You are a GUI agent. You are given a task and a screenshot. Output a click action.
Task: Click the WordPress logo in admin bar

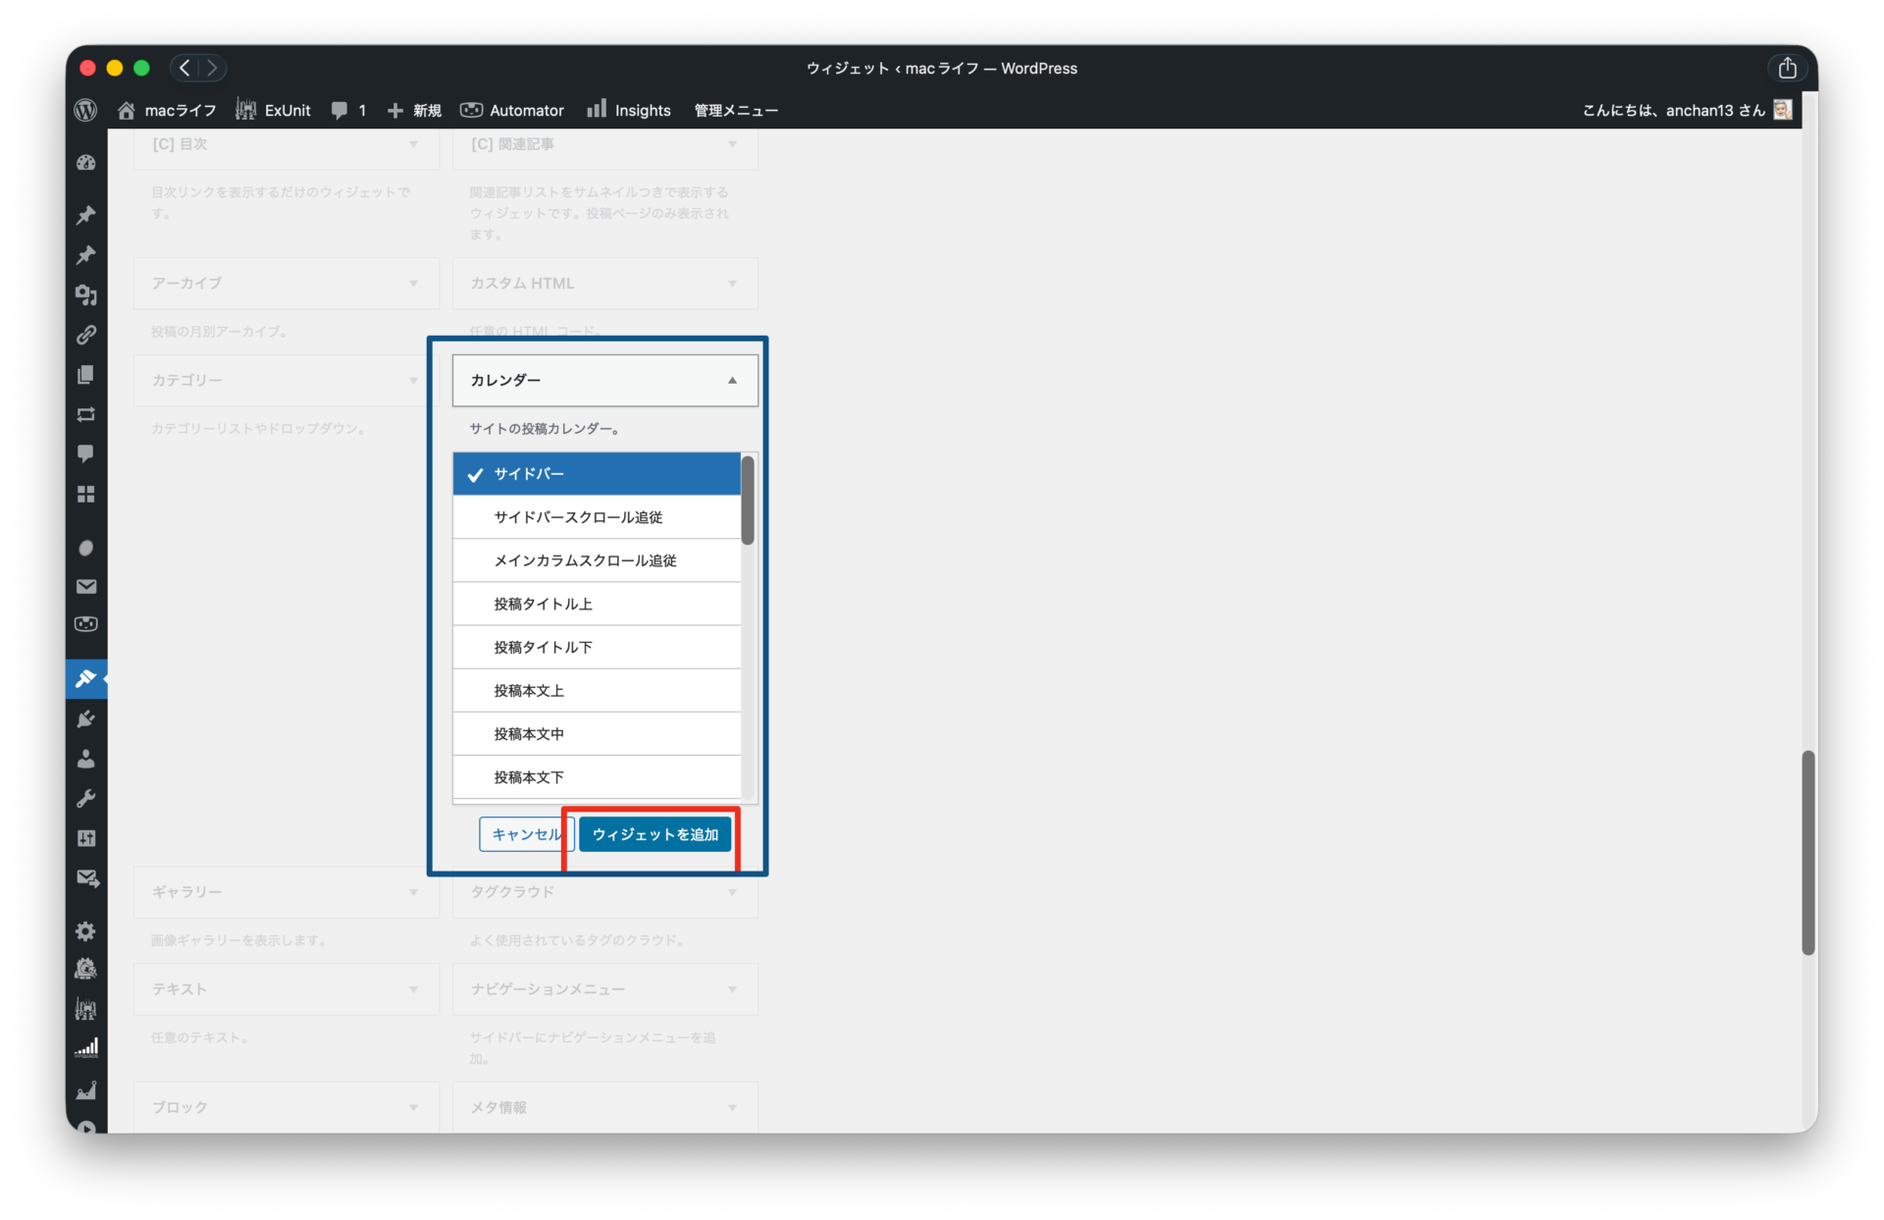[x=86, y=110]
